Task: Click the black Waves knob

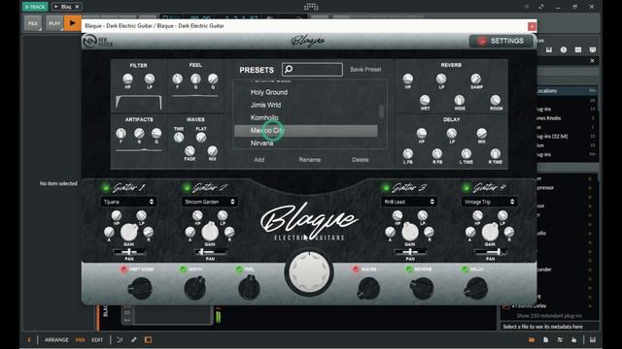Action: tap(368, 289)
